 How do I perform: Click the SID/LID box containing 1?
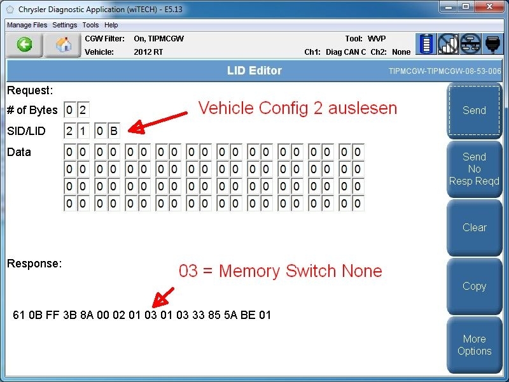(x=83, y=131)
